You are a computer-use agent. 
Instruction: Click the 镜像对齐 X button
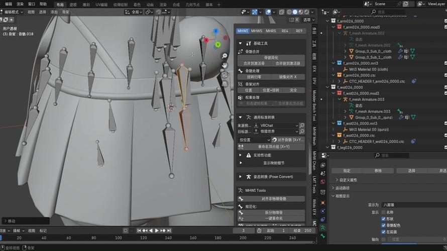(288, 77)
